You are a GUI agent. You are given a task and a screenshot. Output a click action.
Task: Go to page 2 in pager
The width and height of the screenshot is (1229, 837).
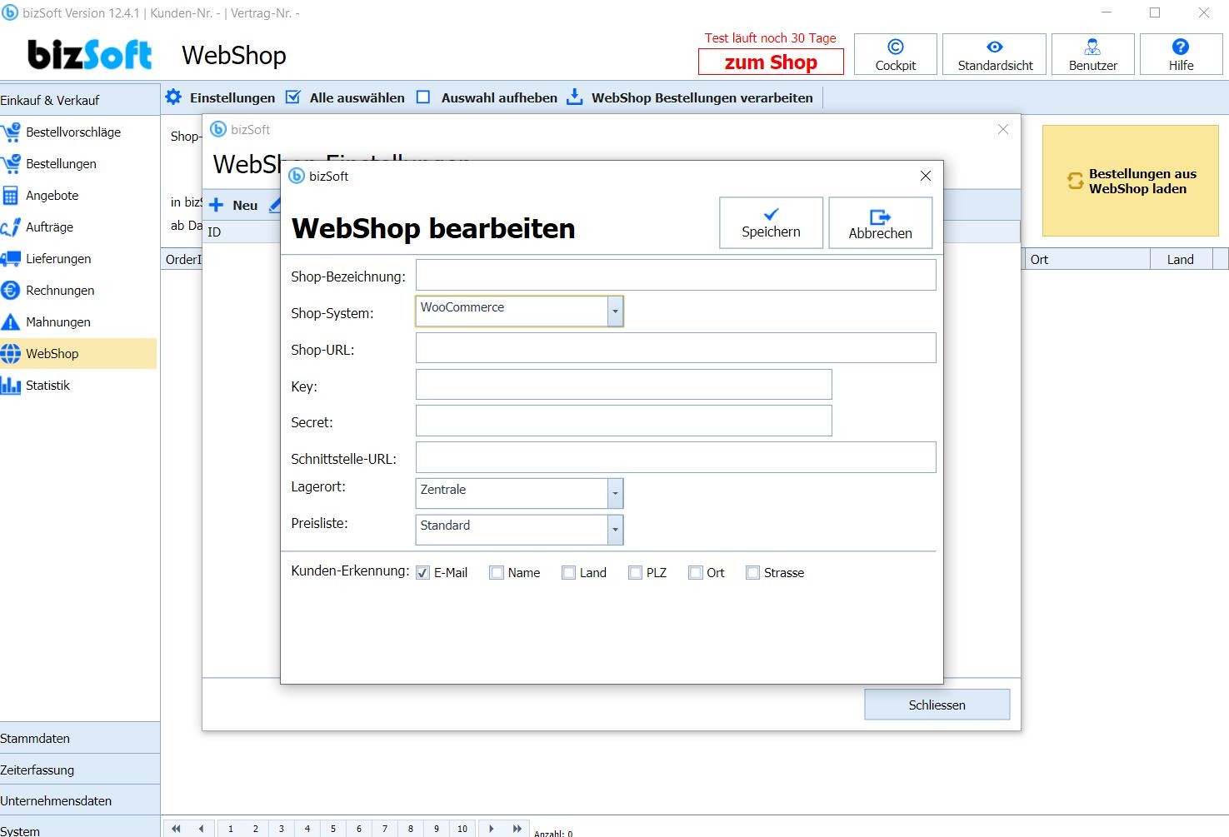[256, 829]
